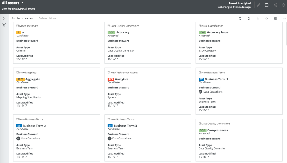
Task: Click the export icon in toolbar
Action: pos(249,19)
